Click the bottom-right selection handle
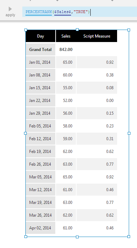137x248 pixels. [x=129, y=237]
